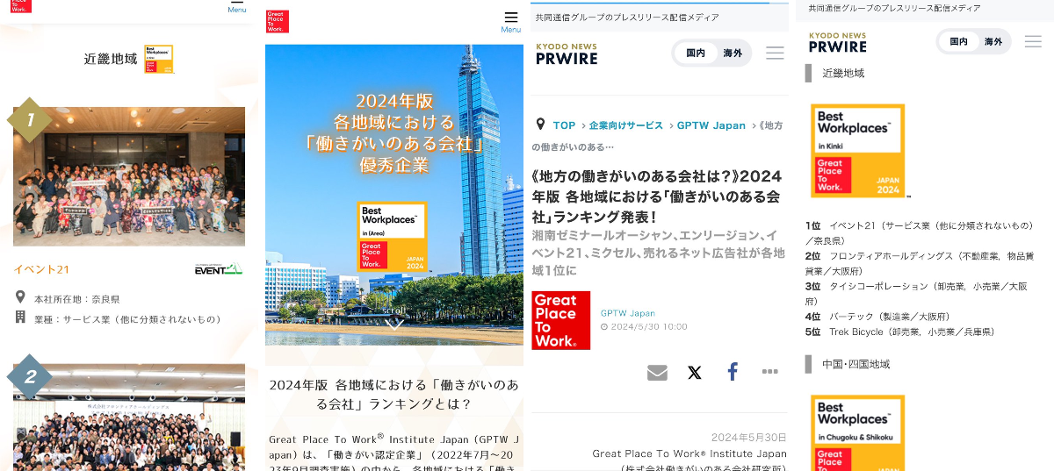This screenshot has width=1054, height=471.
Task: Click the 中国・四国地域 section heading
Action: 855,364
